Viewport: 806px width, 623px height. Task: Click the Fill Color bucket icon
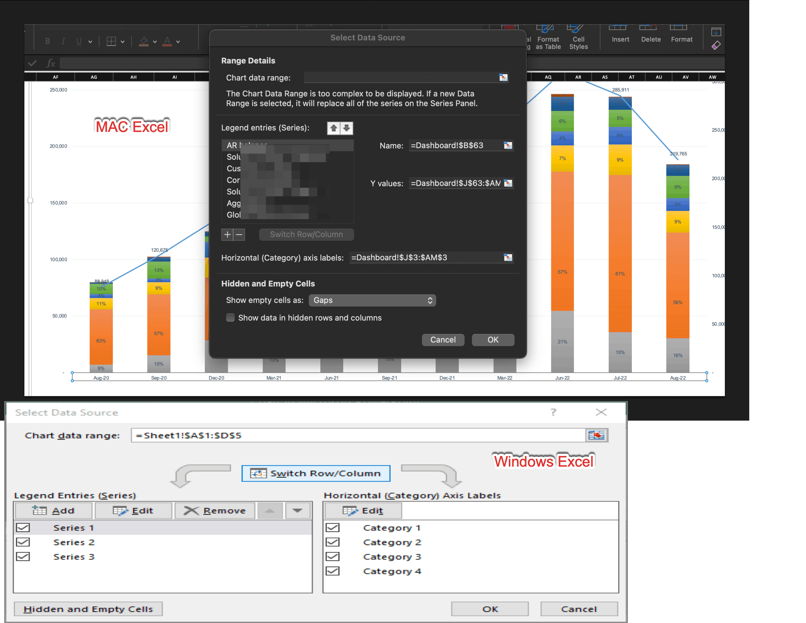pyautogui.click(x=144, y=41)
